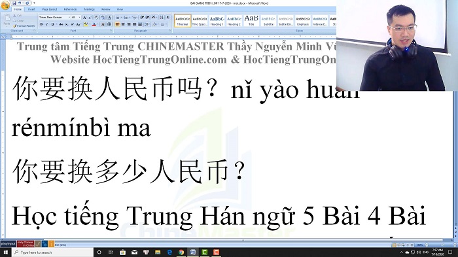This screenshot has width=458, height=257.
Task: Click the Paste button
Action: tap(7, 20)
